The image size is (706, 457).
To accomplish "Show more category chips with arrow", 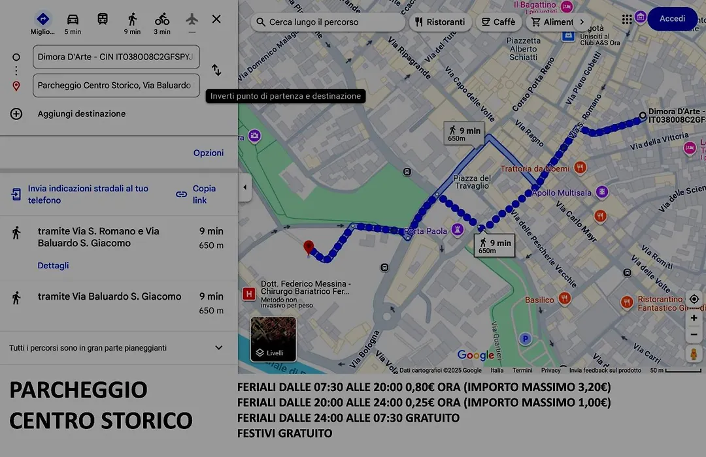I will pyautogui.click(x=582, y=22).
